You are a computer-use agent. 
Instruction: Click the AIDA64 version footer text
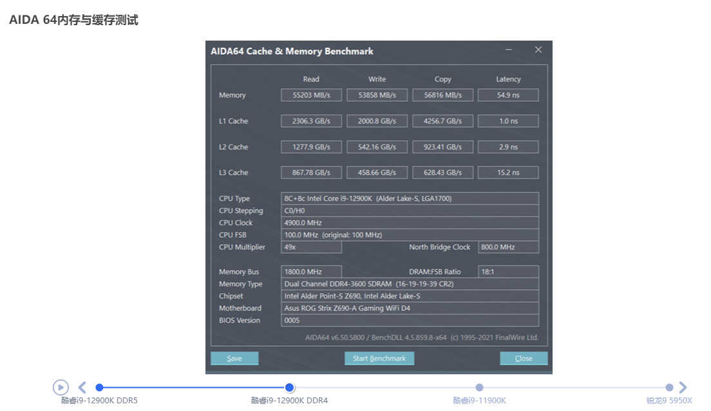(422, 338)
